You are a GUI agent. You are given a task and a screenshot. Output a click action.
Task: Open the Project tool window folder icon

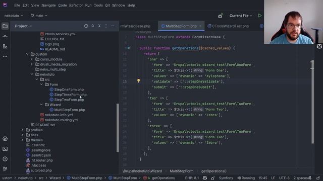[x=5, y=26]
